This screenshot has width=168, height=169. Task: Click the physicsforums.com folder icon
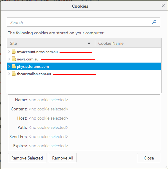(14, 66)
